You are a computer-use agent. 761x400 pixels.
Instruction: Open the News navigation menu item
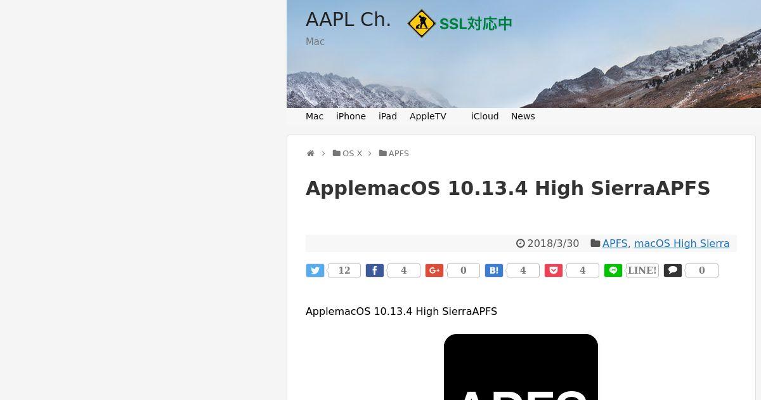[x=523, y=116]
